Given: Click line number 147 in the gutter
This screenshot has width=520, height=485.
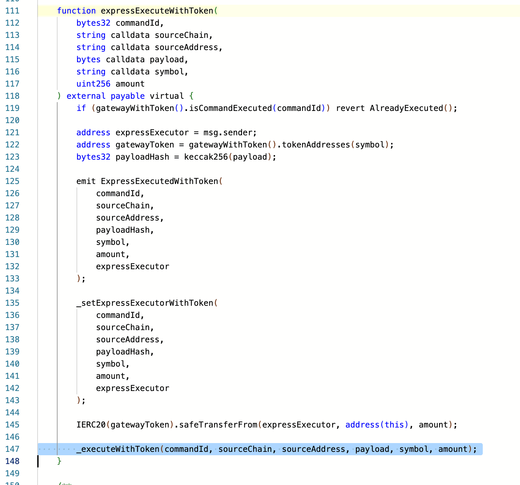Looking at the screenshot, I should [13, 449].
